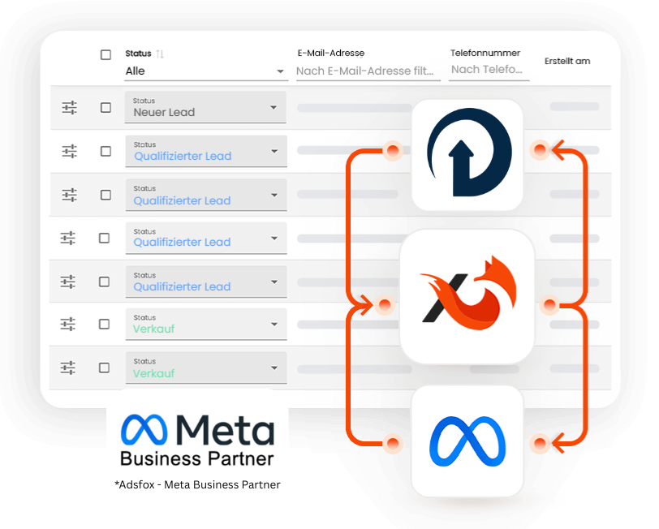
Task: Open settings sliders icon for Neuer Lead row
Action: pos(69,107)
